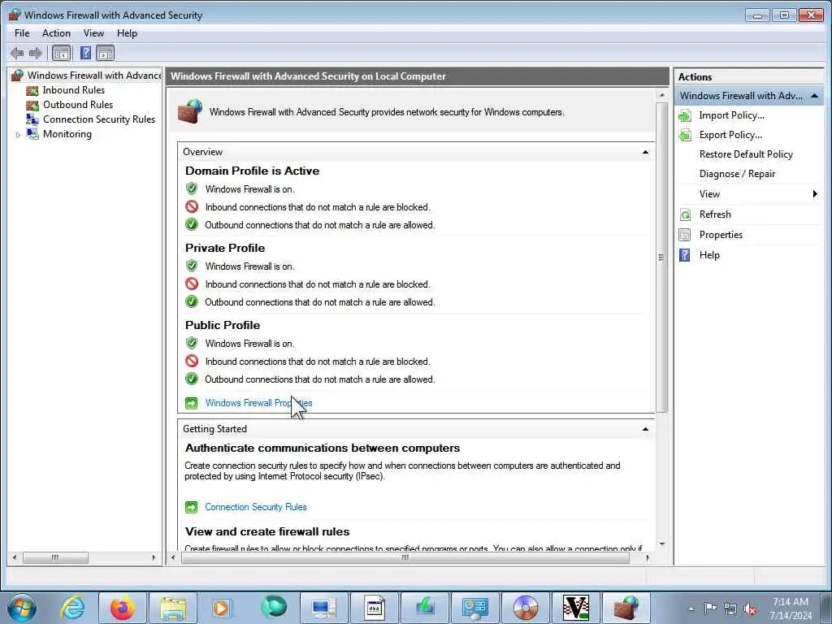Toggle the Show/Hide Console Tree icon
Screen dimensions: 832x624
[62, 53]
